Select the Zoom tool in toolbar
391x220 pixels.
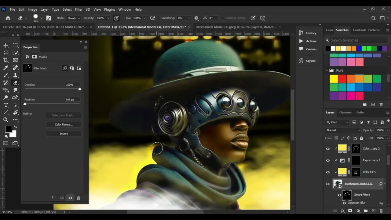coord(6,120)
